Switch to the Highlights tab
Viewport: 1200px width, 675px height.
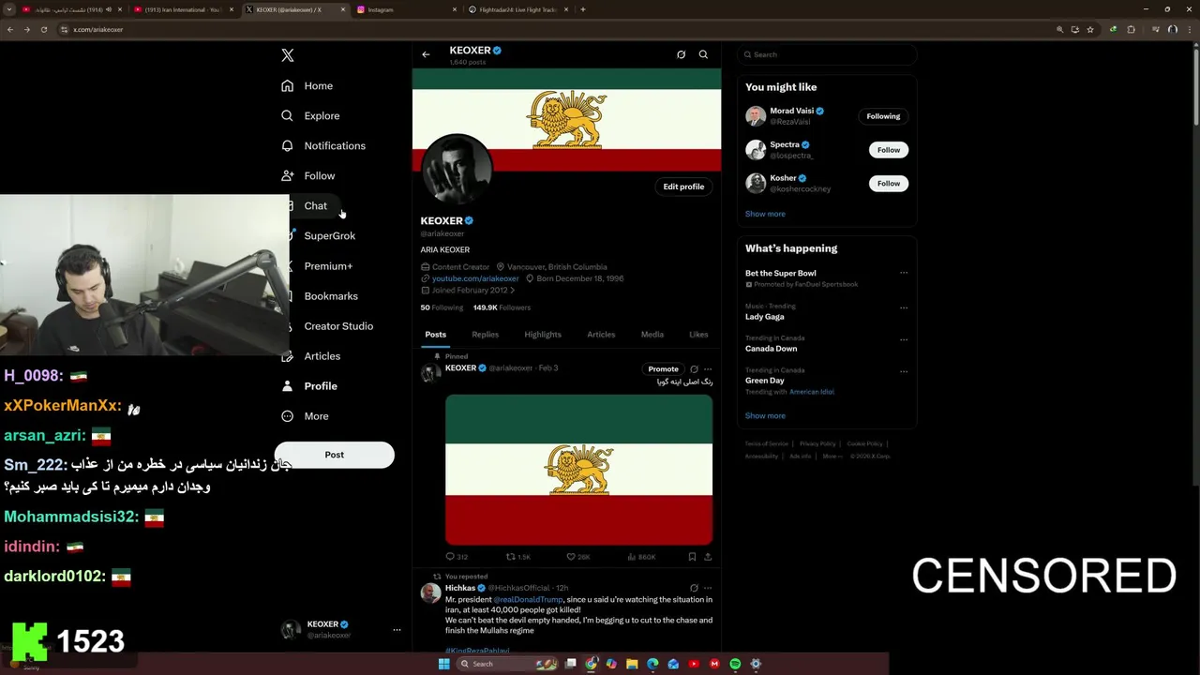(543, 335)
